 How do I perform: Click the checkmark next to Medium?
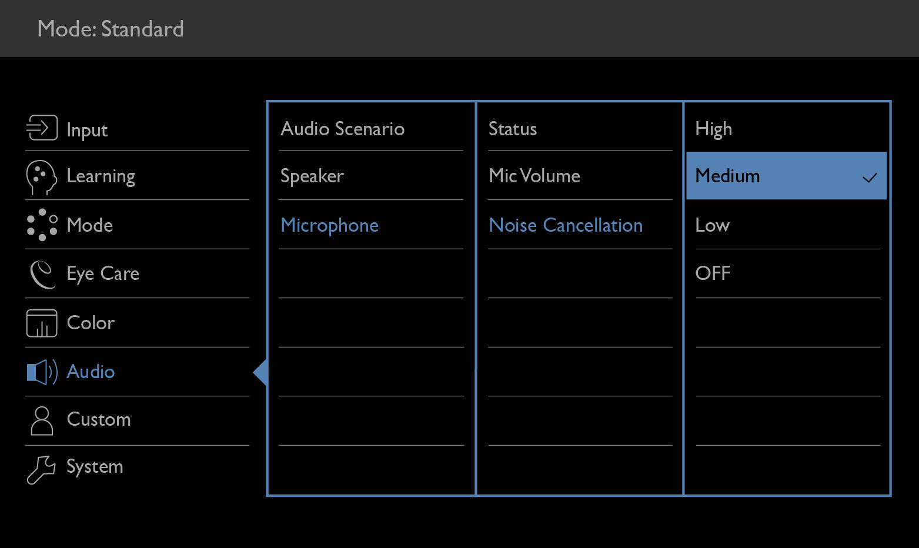(870, 177)
